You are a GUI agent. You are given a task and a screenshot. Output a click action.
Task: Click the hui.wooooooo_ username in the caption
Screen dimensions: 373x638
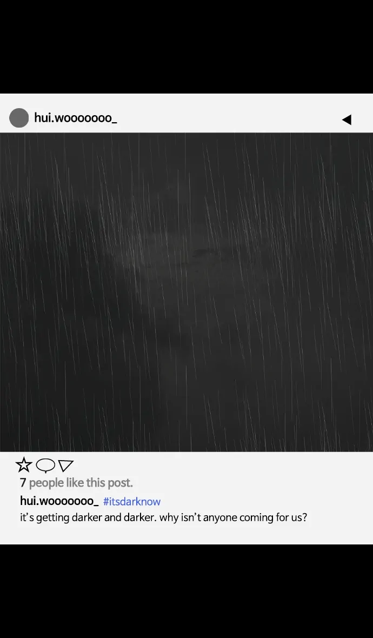[59, 501]
